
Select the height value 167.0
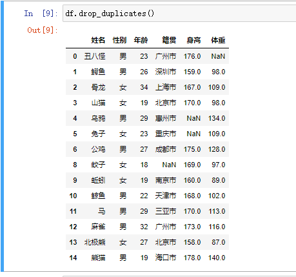(192, 87)
